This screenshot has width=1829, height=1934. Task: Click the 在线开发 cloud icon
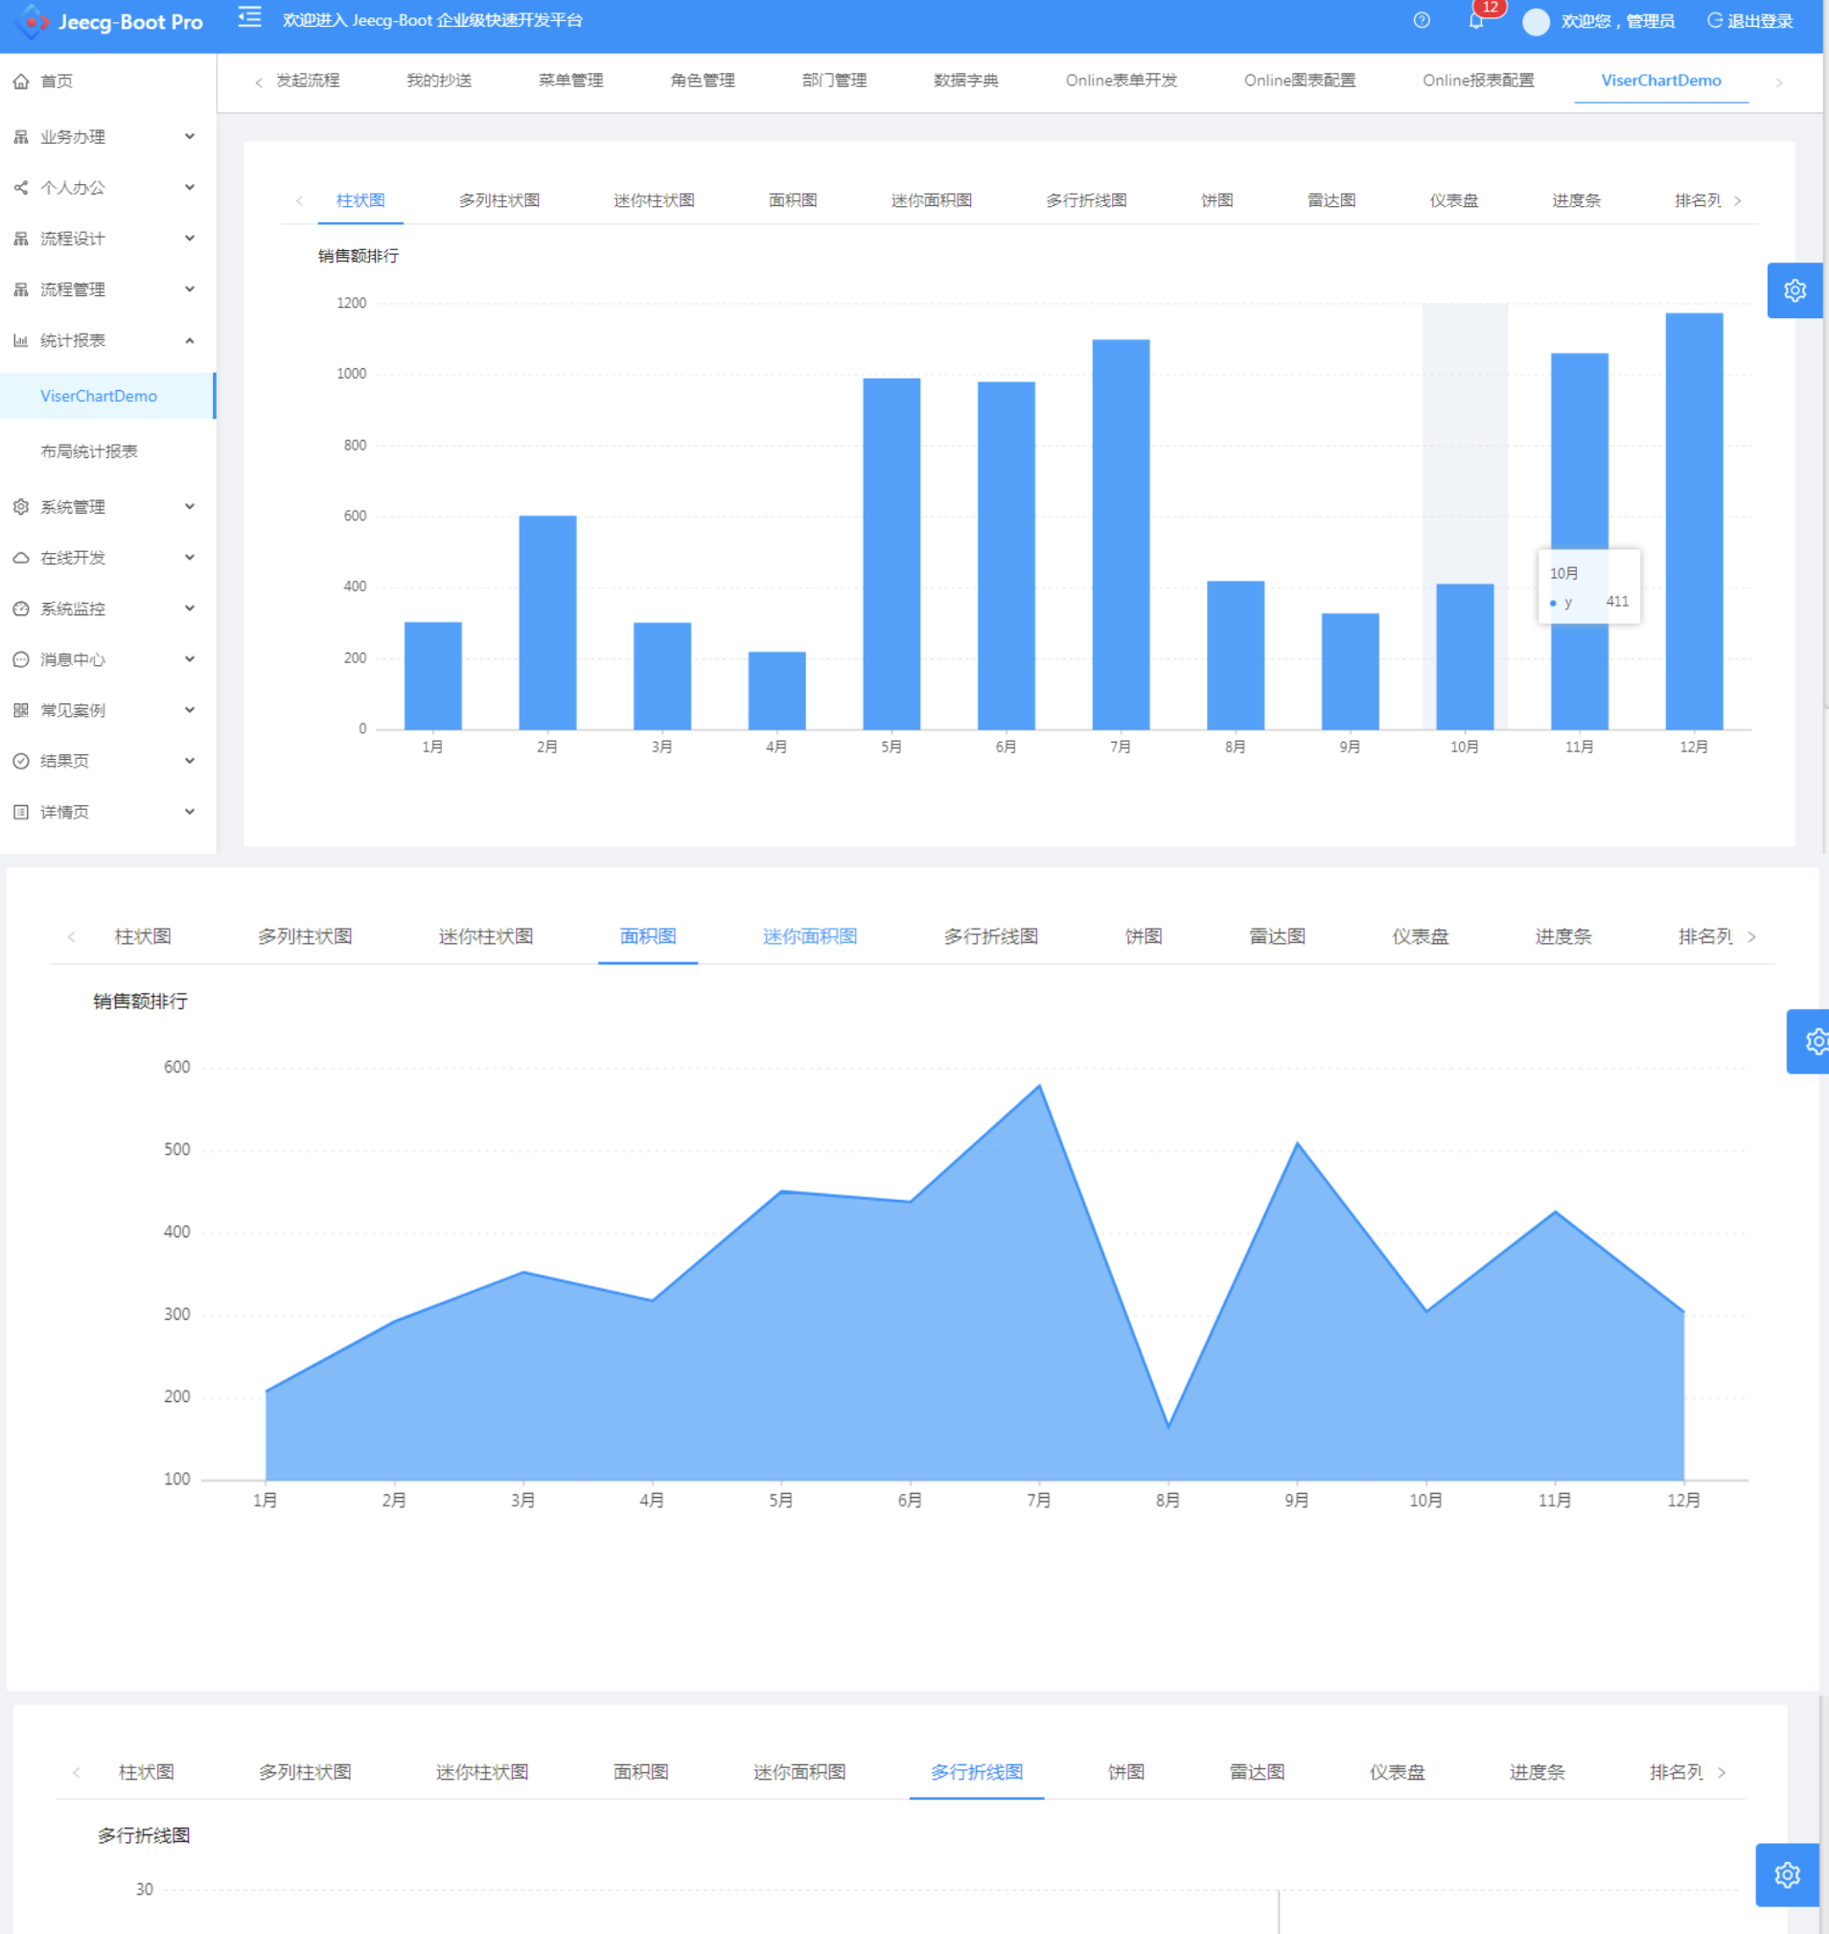click(x=20, y=558)
